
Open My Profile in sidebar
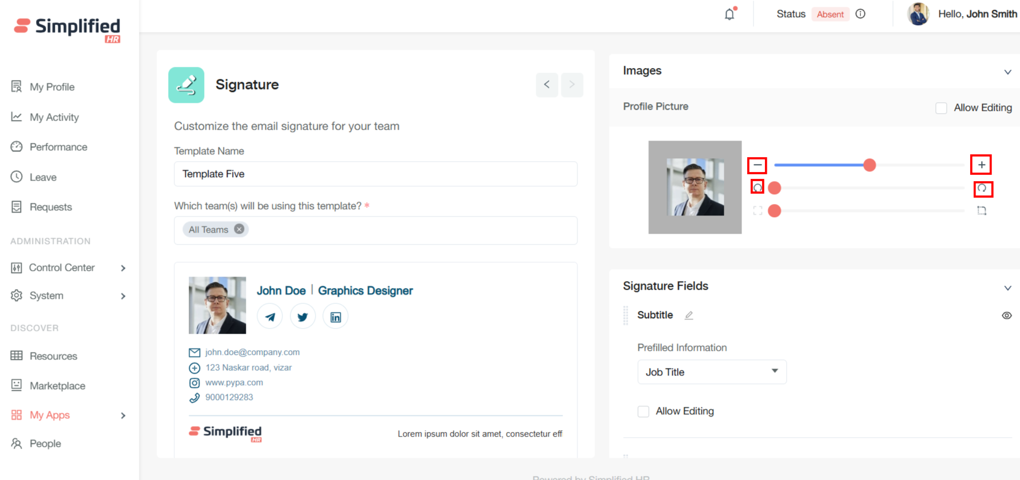coord(51,87)
